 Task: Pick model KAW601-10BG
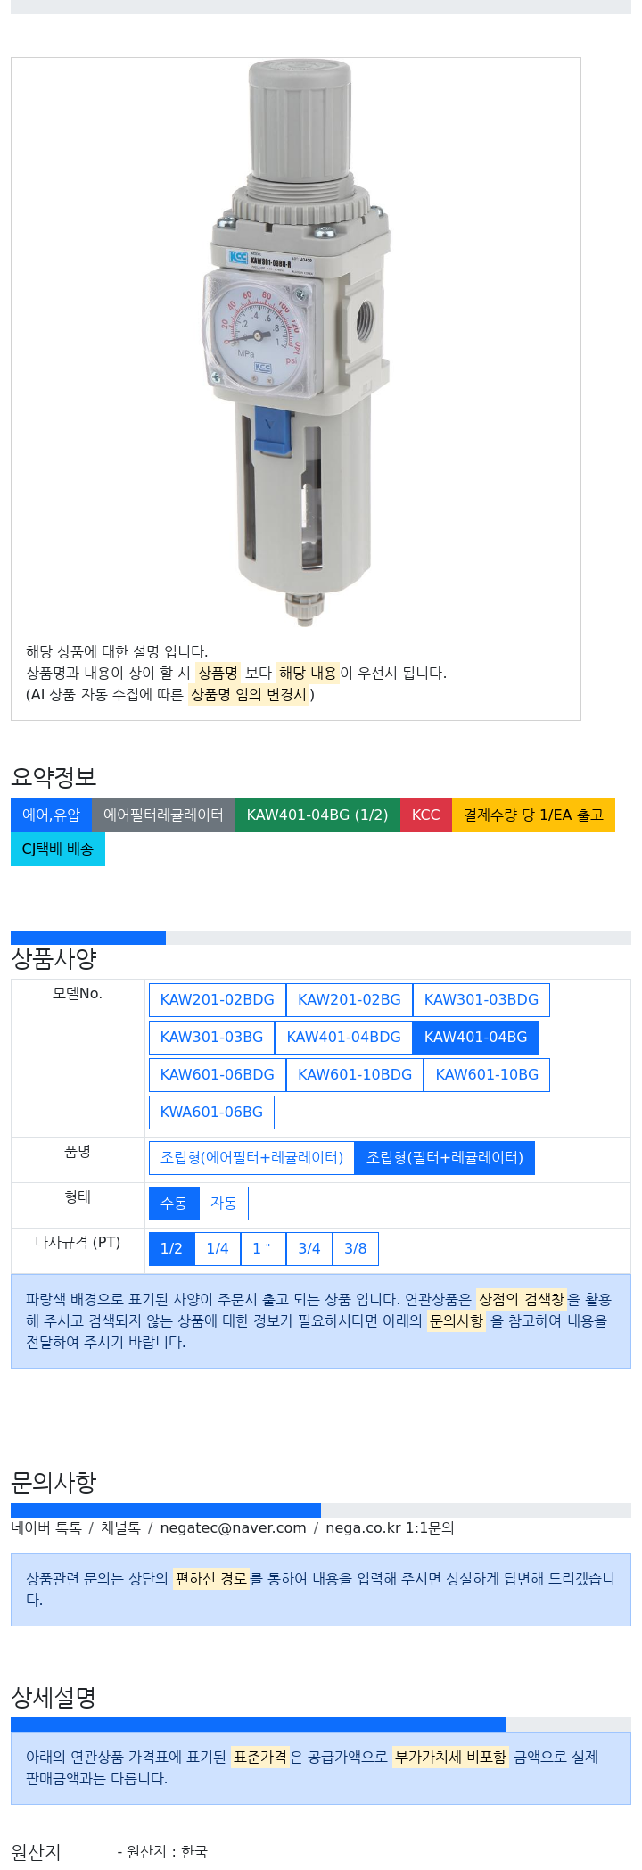(x=487, y=1075)
